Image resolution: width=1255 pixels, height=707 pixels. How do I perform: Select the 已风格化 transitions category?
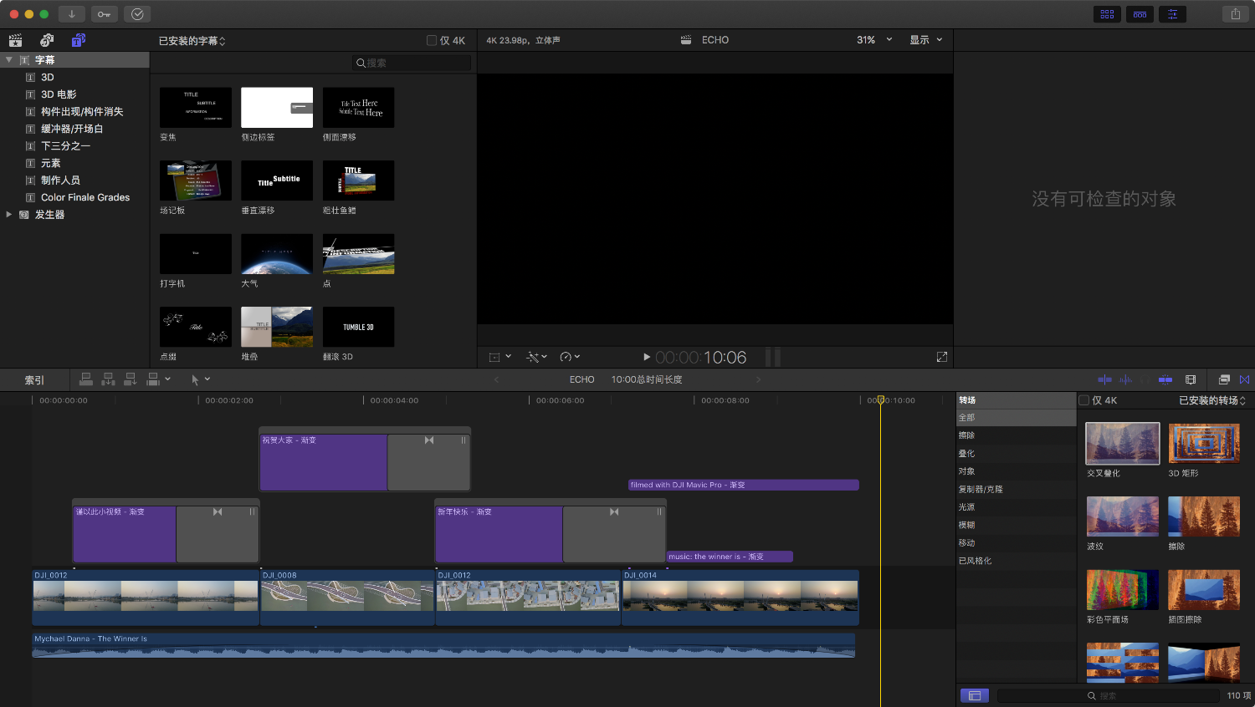click(x=1017, y=561)
